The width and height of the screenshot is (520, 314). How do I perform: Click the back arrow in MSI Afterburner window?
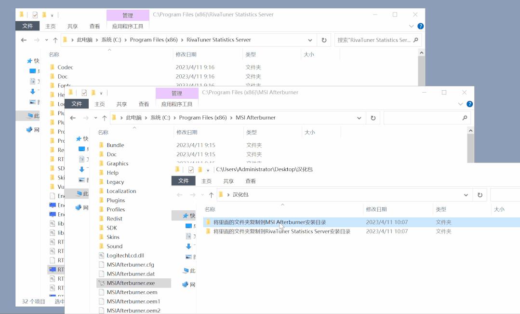coord(73,117)
